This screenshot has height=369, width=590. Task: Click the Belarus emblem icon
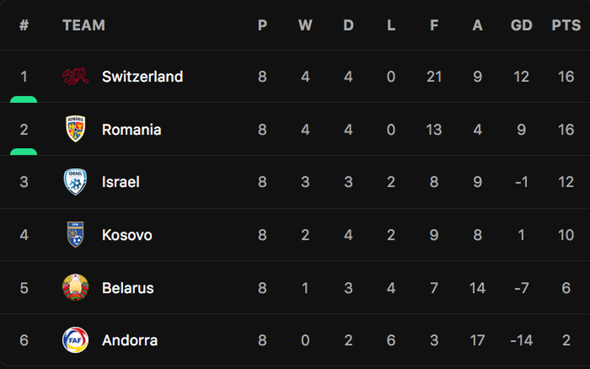[x=76, y=287]
